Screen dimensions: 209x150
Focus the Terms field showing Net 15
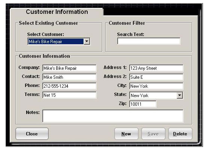pos(69,95)
